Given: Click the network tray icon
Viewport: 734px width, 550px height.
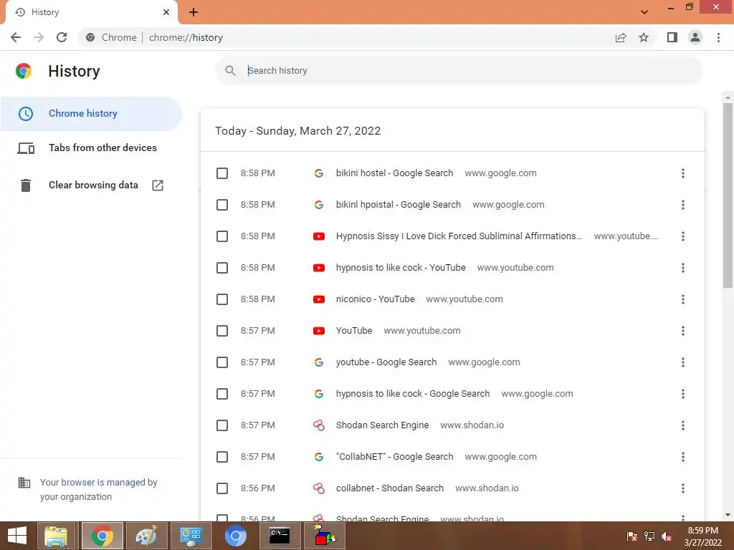Looking at the screenshot, I should [649, 536].
